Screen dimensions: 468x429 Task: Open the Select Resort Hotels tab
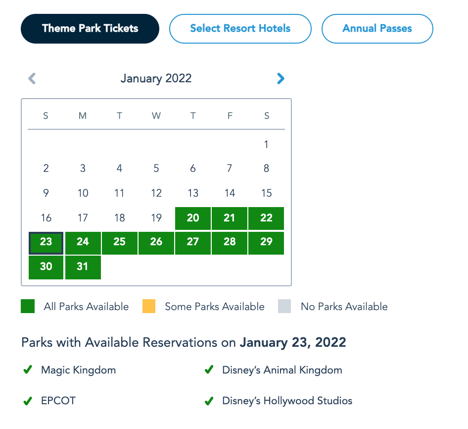(x=240, y=28)
